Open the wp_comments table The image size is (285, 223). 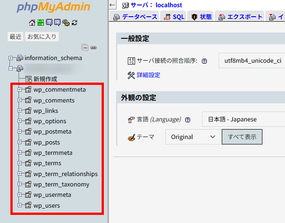pos(54,100)
